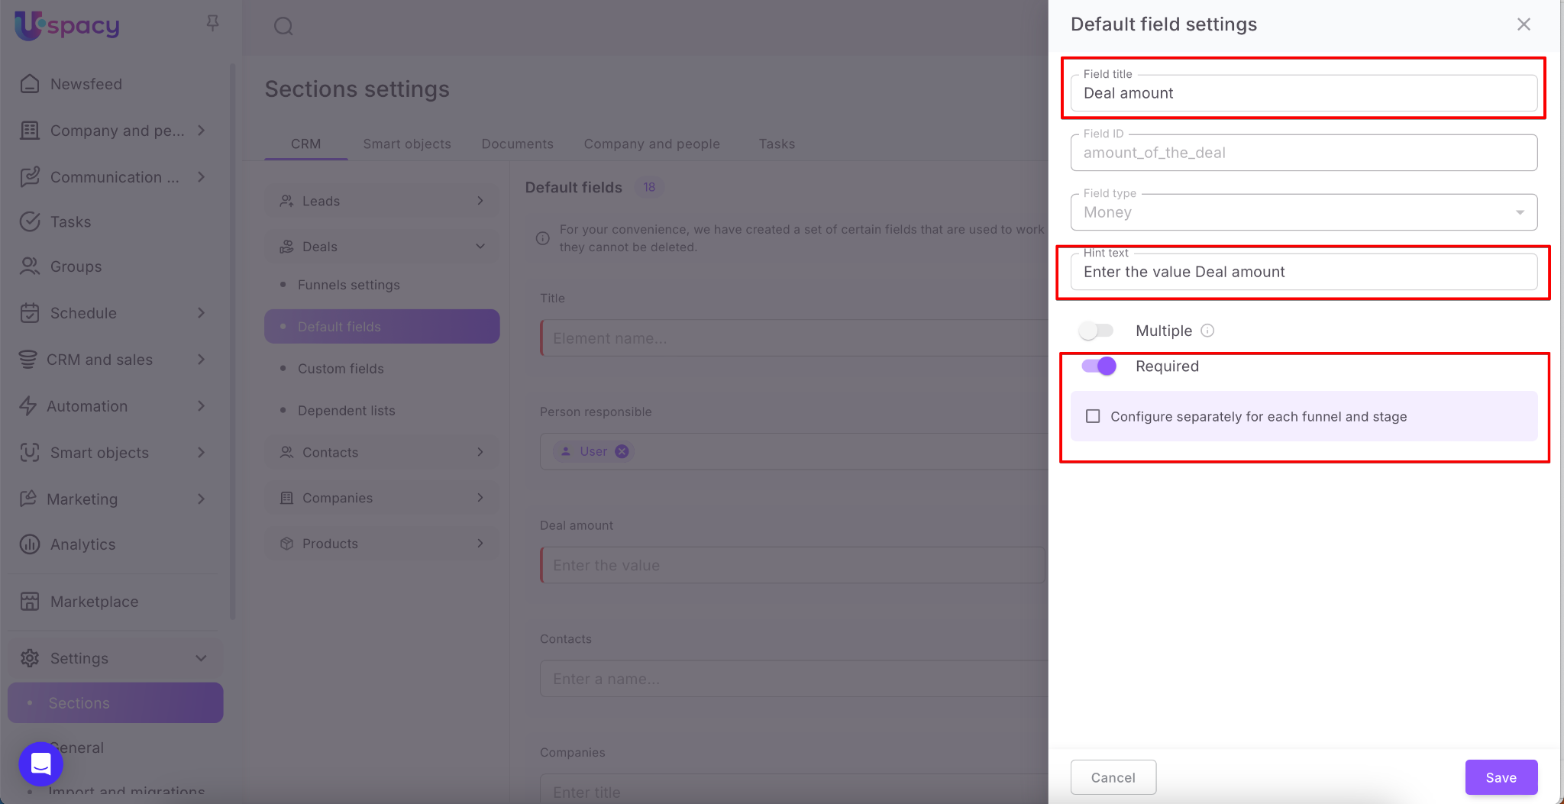Open the chat support bubble icon
1564x804 pixels.
[40, 764]
